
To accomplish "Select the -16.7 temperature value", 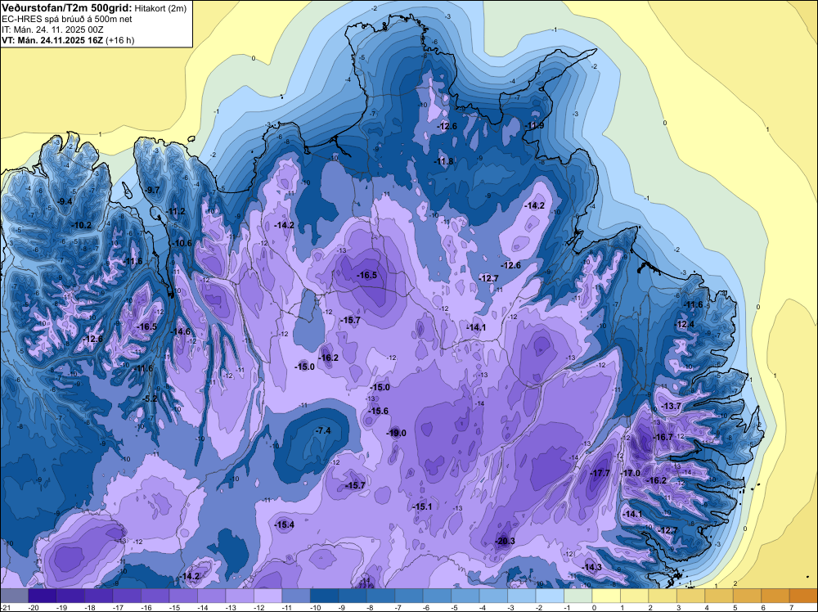I will click(x=663, y=437).
